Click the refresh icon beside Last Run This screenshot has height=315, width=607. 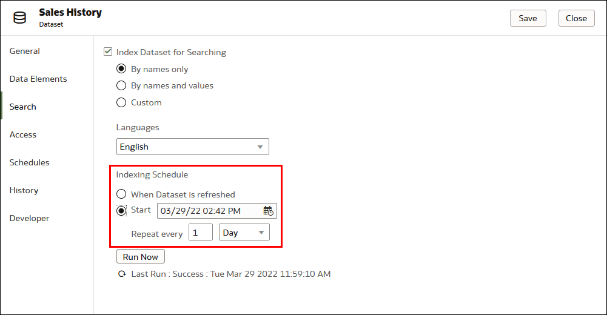click(122, 274)
